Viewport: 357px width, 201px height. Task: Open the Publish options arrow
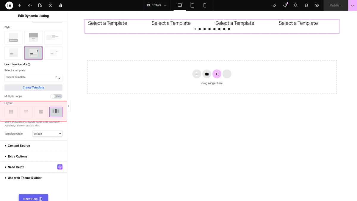353,5
